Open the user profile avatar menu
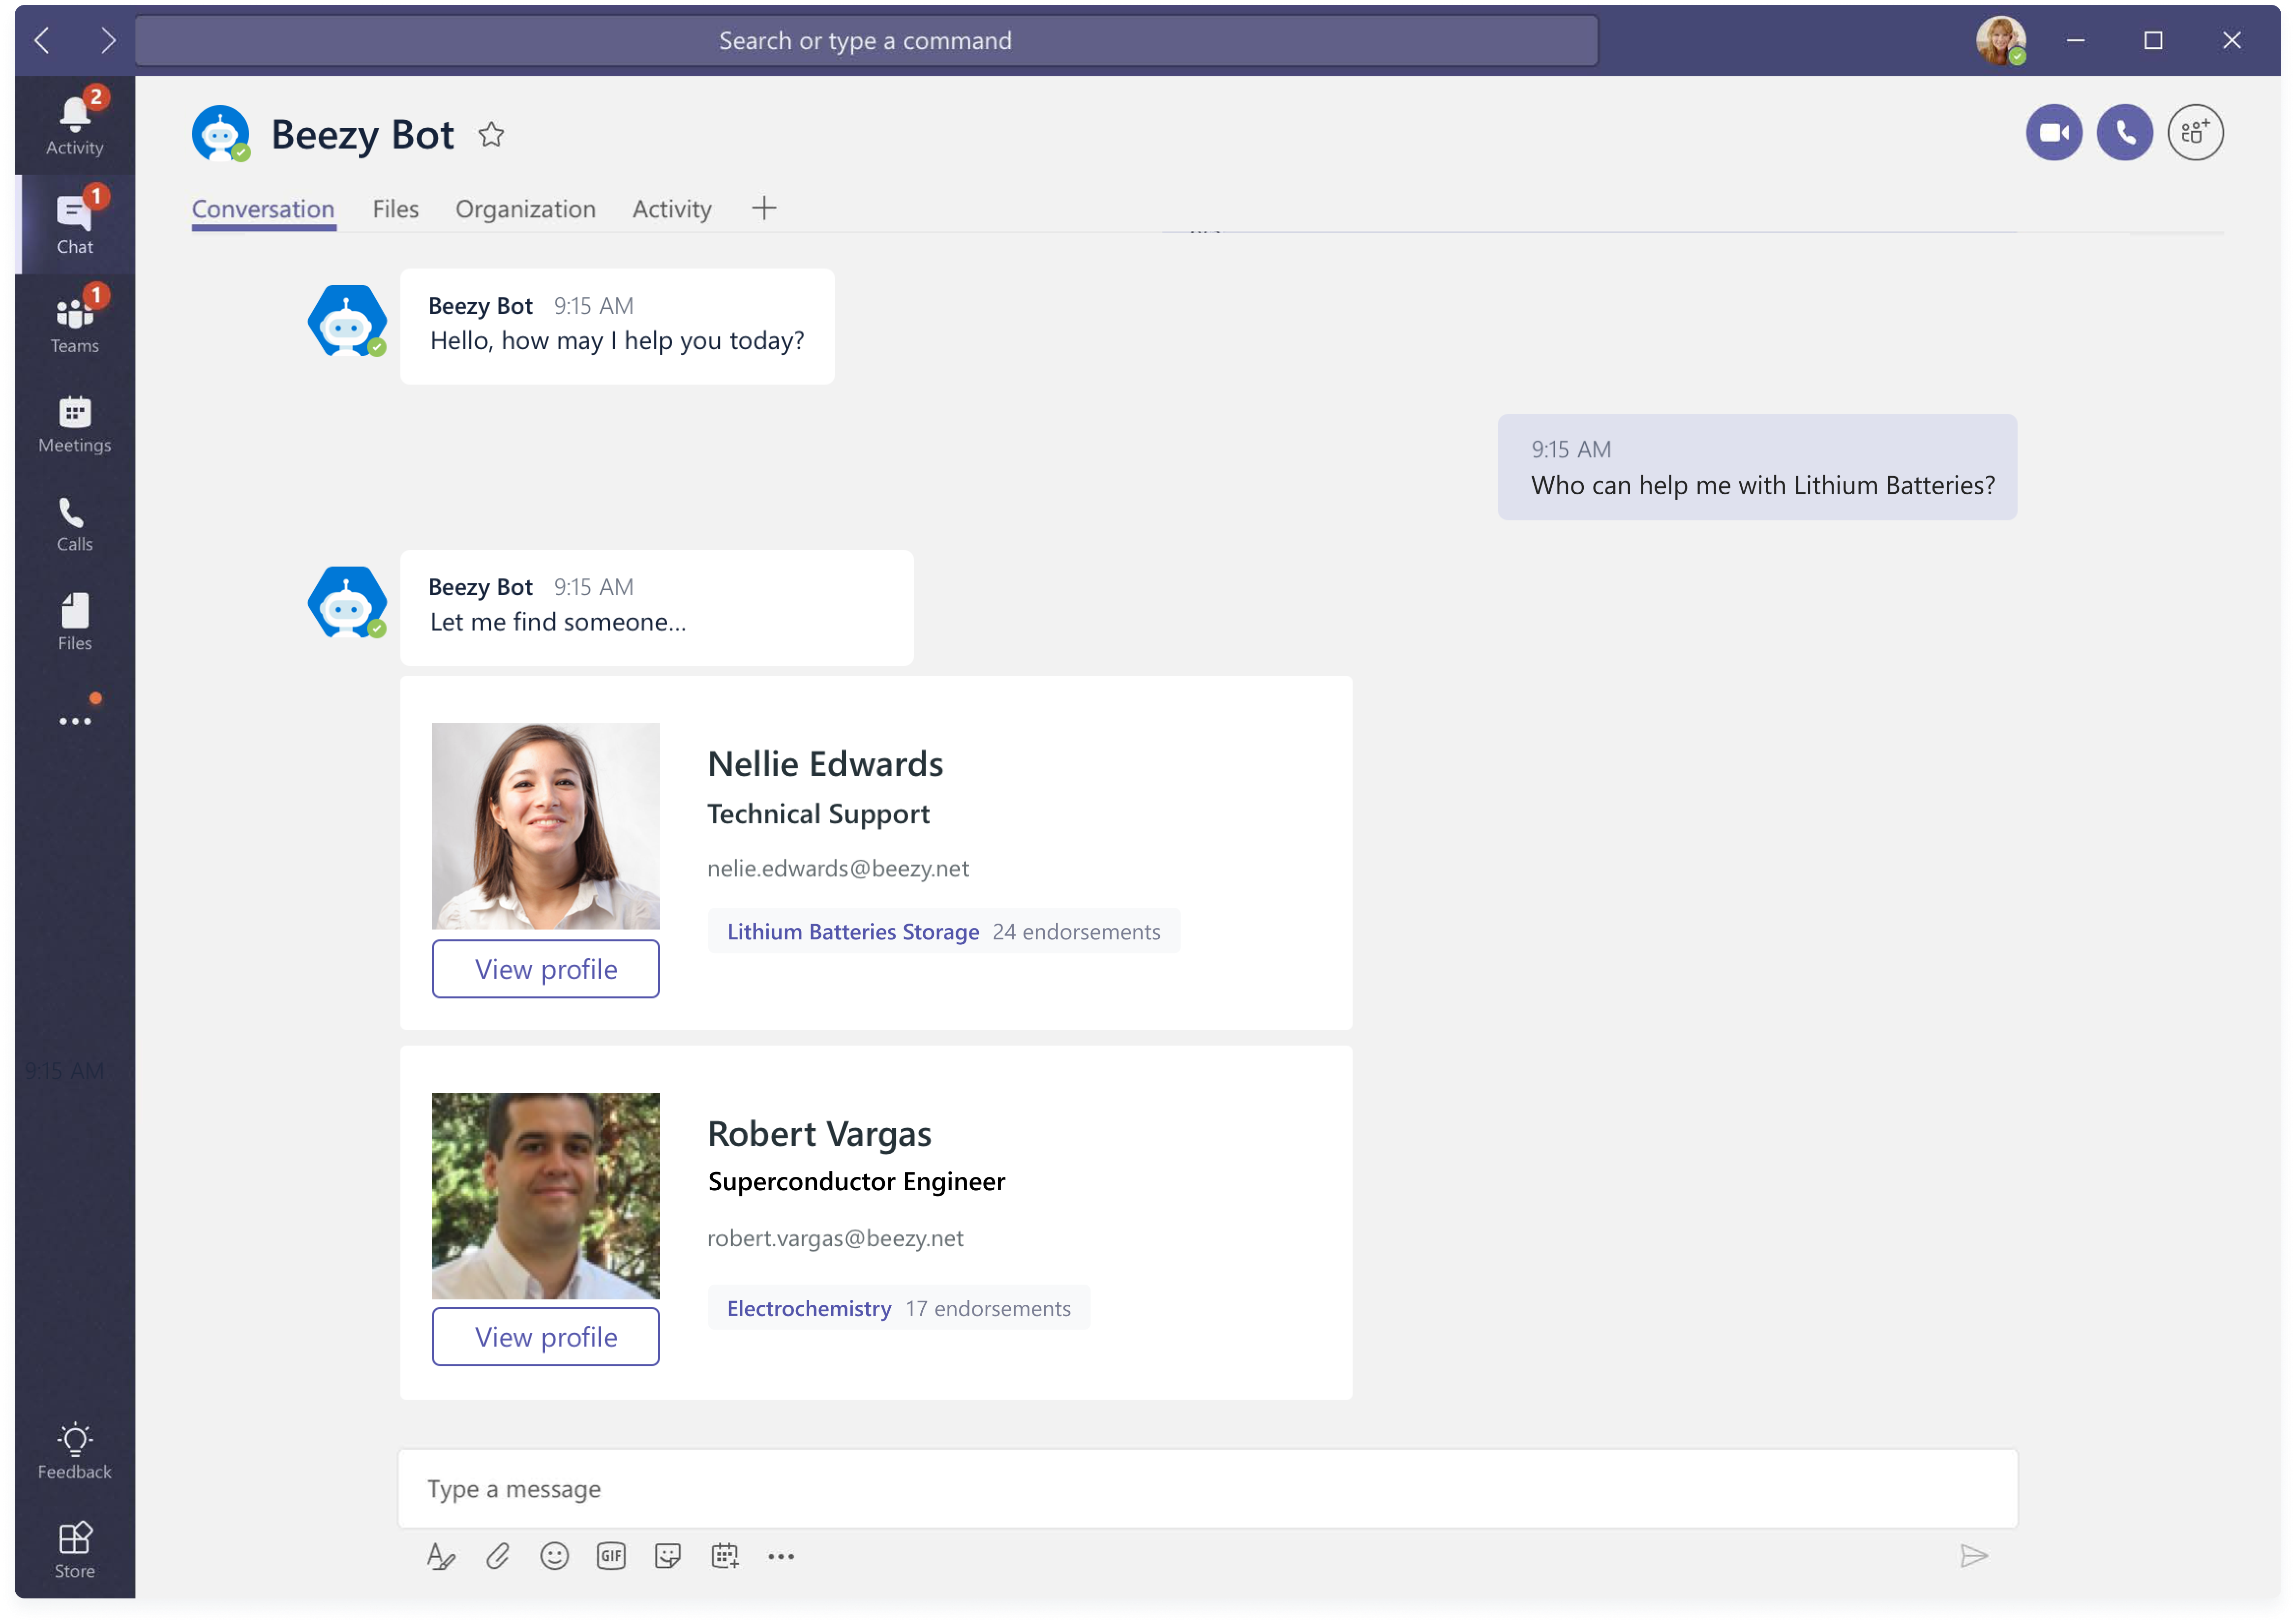2296x1623 pixels. [x=2000, y=40]
